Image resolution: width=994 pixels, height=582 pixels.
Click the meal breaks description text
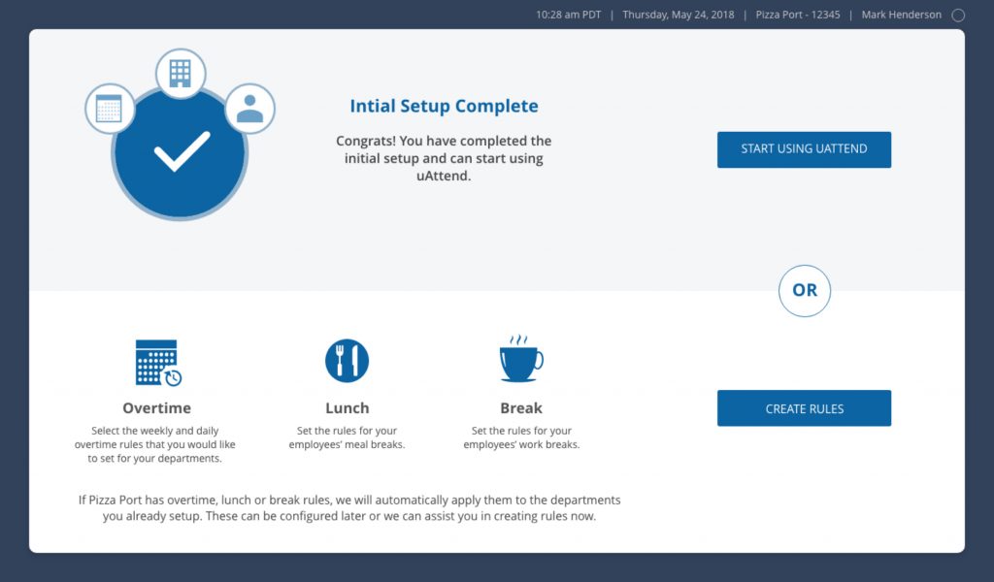click(x=347, y=437)
